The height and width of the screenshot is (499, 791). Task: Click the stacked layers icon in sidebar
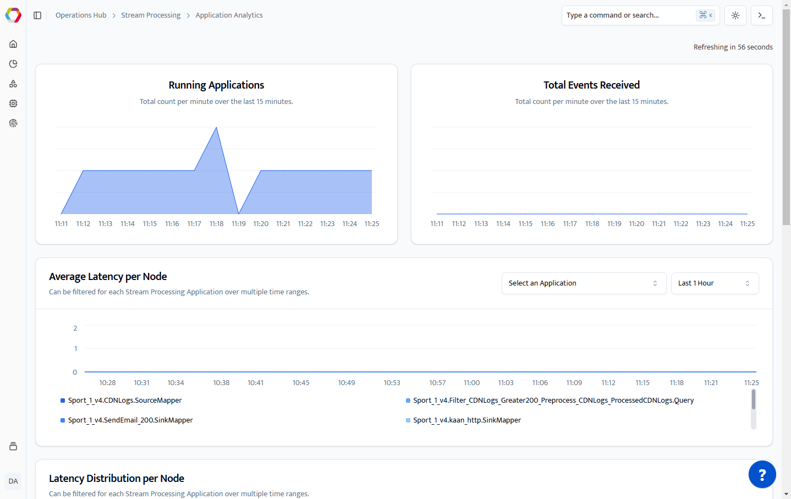click(13, 446)
